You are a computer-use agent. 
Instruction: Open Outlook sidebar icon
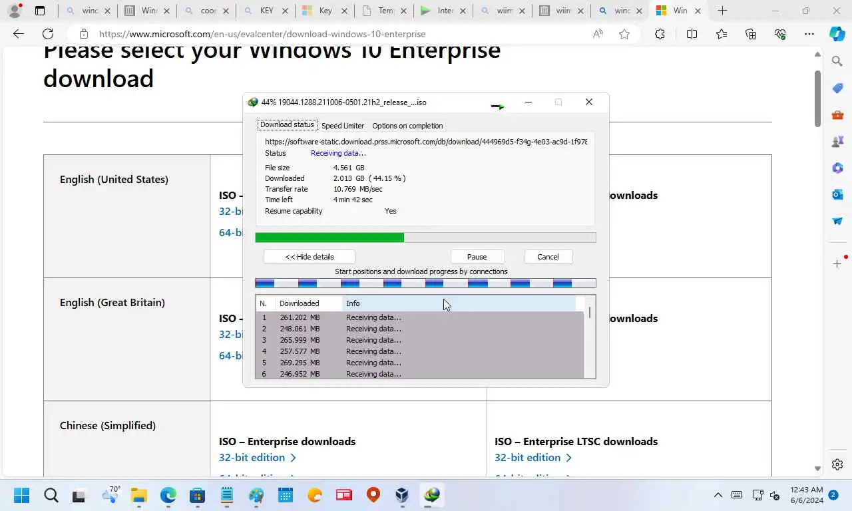(837, 194)
